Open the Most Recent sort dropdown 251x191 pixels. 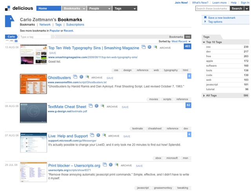click(181, 41)
